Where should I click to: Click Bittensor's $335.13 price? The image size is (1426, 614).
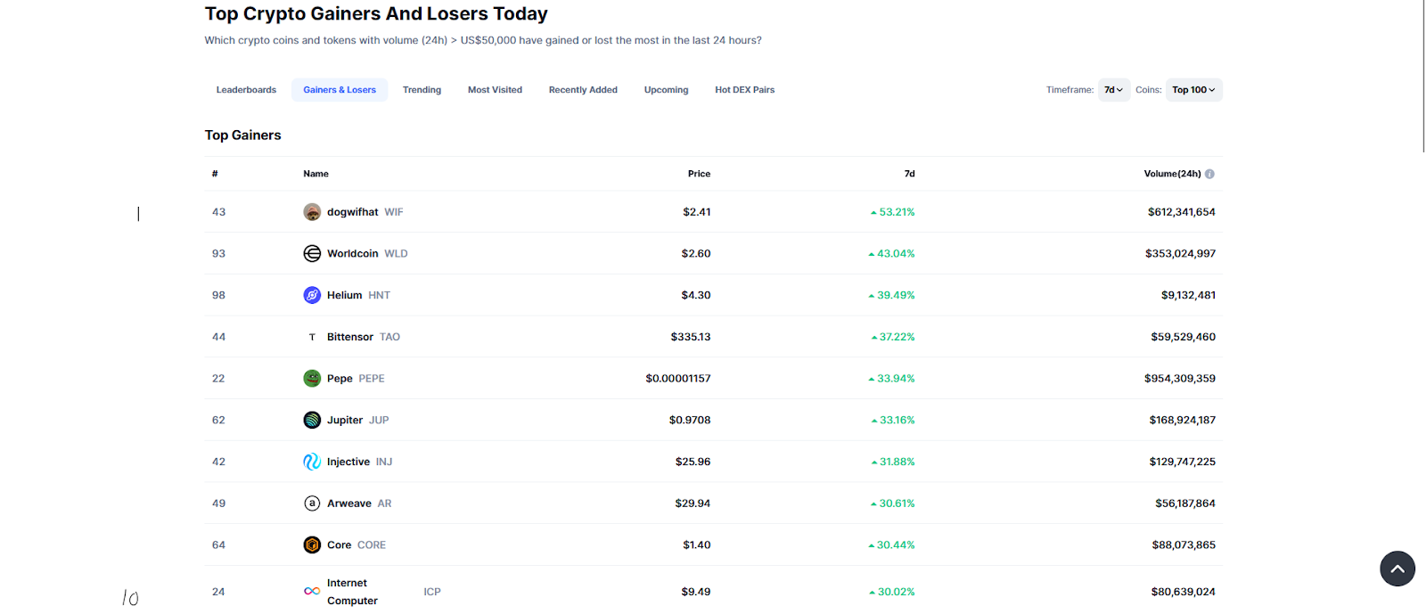691,337
